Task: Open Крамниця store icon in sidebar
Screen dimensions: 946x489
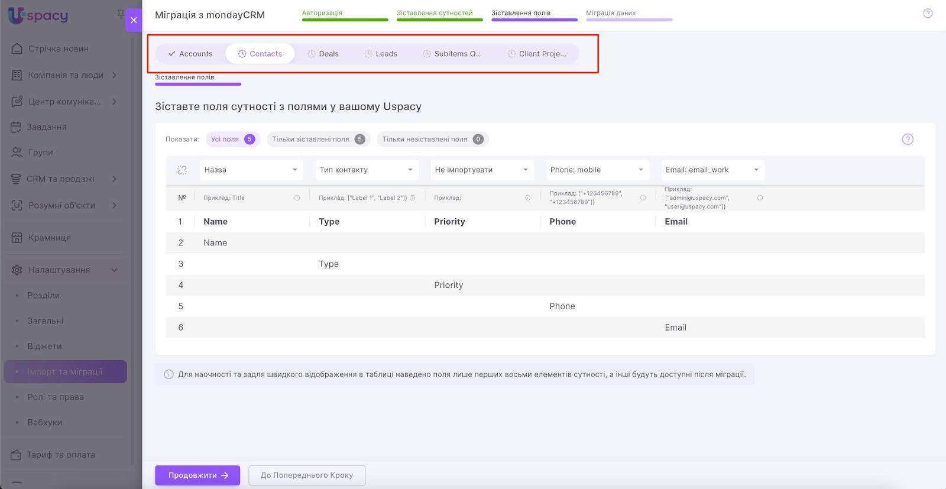Action: pos(17,238)
